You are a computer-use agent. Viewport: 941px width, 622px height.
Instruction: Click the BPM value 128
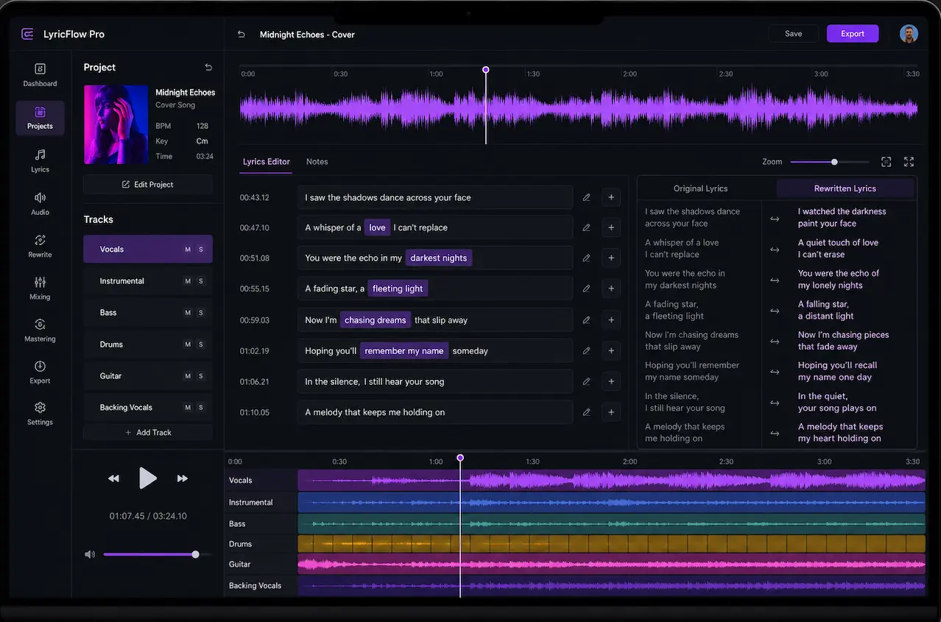point(202,126)
